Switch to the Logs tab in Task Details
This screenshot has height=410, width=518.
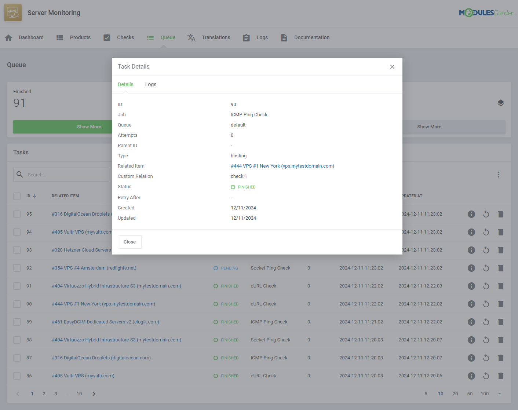pyautogui.click(x=151, y=84)
